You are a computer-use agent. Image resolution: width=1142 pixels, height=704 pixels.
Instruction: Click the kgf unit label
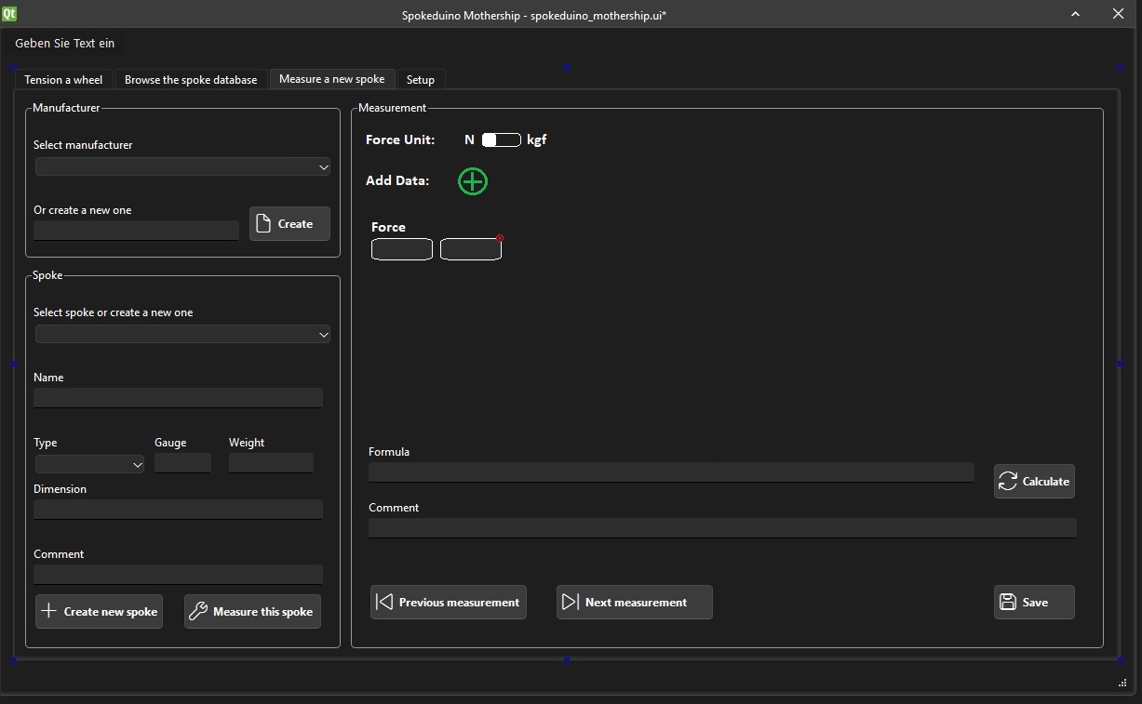(x=537, y=139)
